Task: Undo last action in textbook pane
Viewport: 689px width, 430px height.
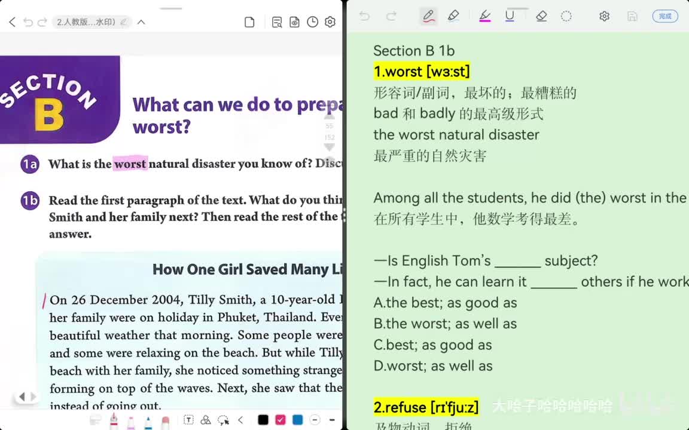Action: click(x=28, y=22)
